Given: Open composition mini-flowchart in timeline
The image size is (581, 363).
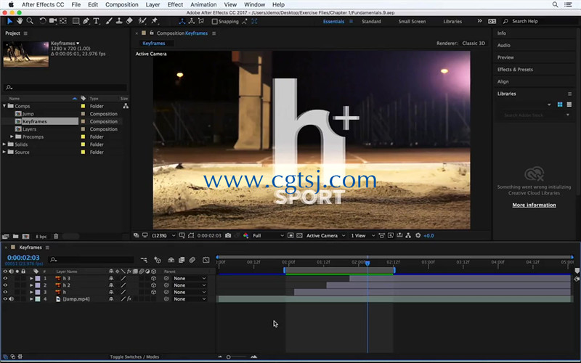Looking at the screenshot, I should tap(144, 260).
